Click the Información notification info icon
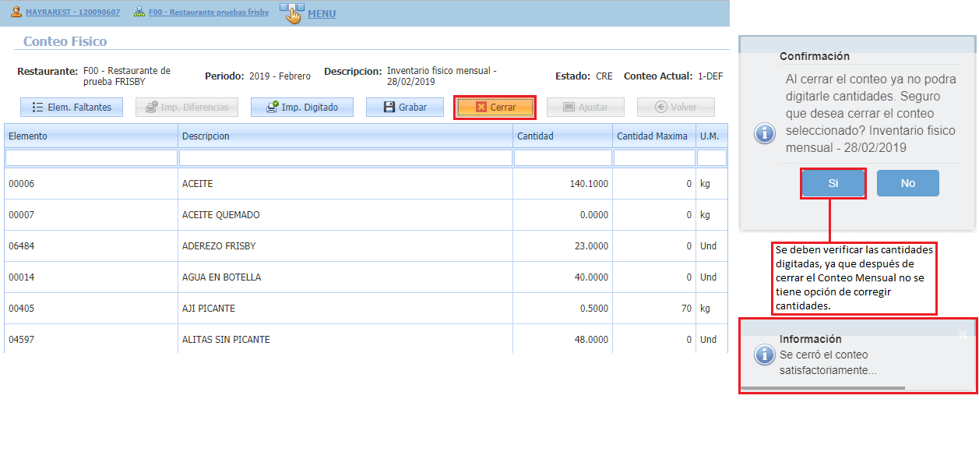Image resolution: width=979 pixels, height=459 pixels. [765, 355]
